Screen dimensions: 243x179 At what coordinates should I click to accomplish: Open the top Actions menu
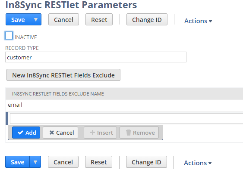click(x=198, y=21)
